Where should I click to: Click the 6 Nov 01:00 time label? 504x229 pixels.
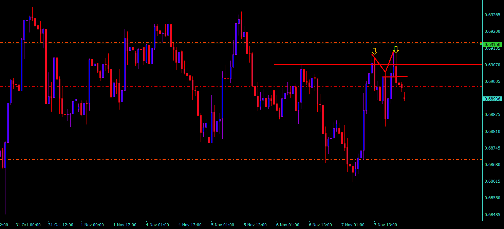pyautogui.click(x=288, y=225)
